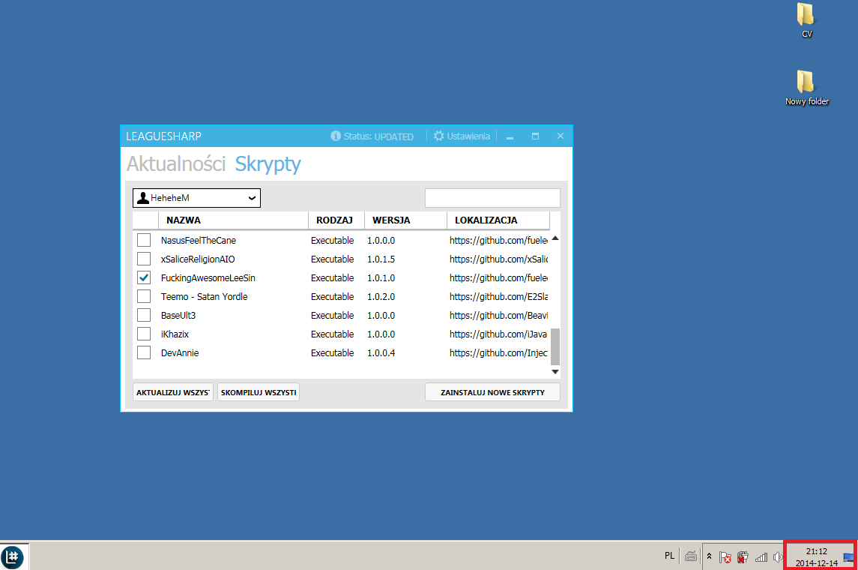The width and height of the screenshot is (858, 570).
Task: Click version 1.0.2.0 cell
Action: pos(381,297)
